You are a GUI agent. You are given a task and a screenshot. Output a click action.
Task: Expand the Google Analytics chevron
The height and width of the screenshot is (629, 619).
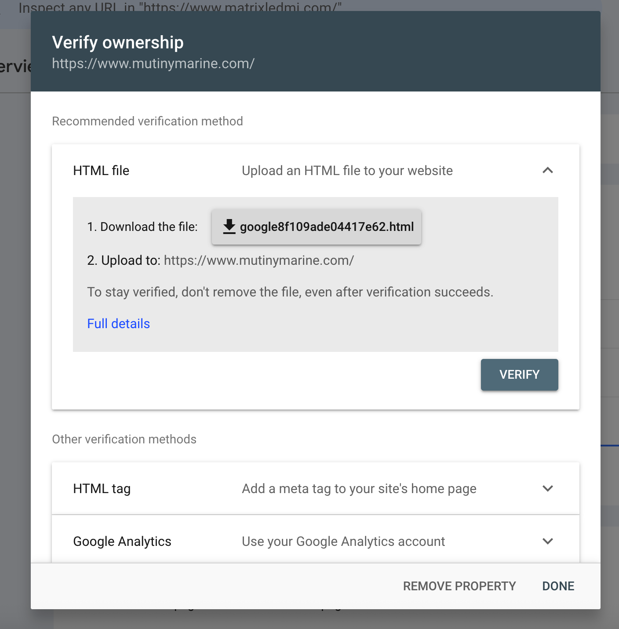(x=547, y=541)
